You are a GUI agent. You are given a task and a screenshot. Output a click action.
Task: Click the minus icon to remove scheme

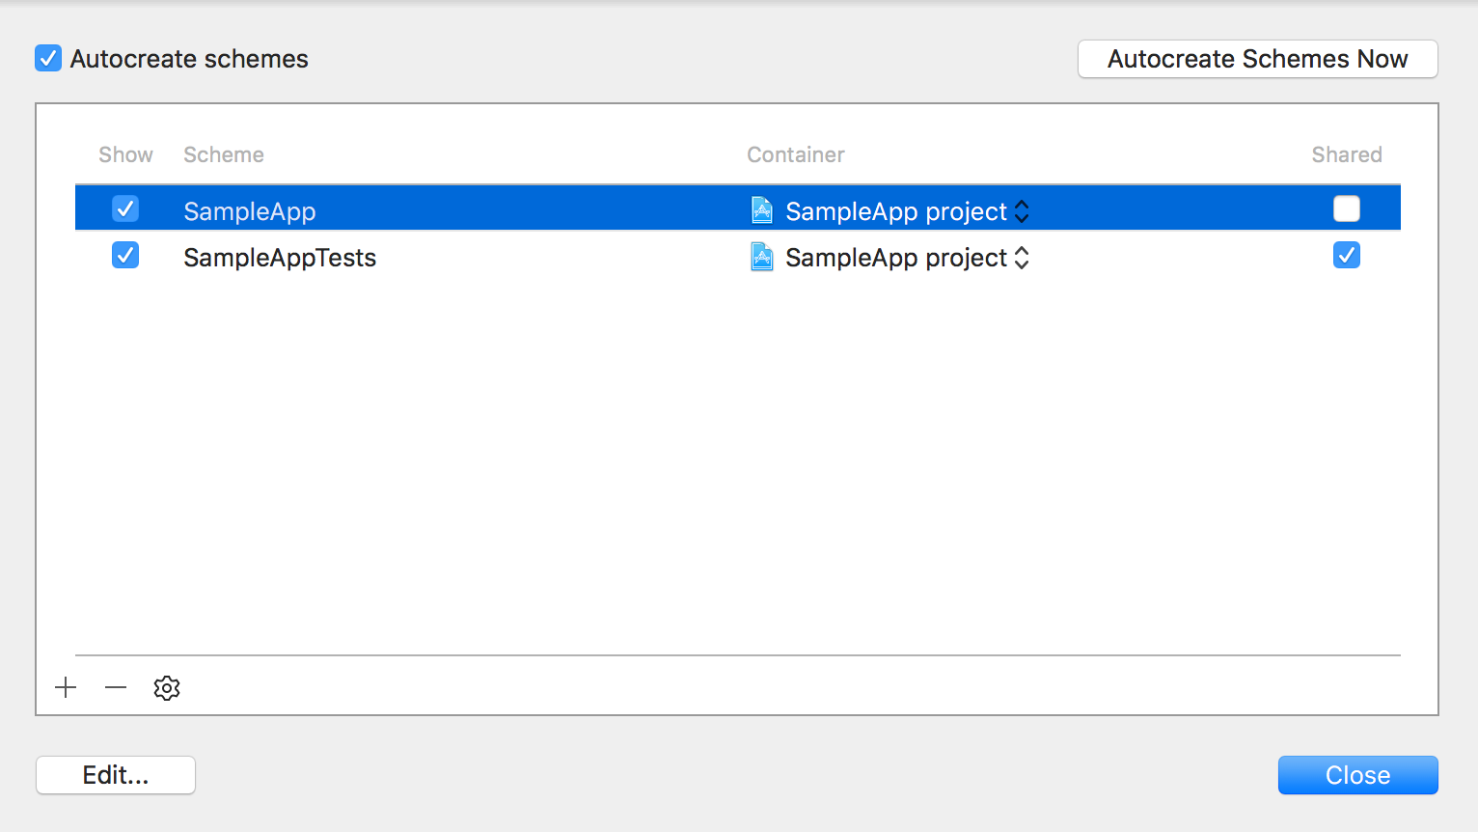pyautogui.click(x=116, y=687)
